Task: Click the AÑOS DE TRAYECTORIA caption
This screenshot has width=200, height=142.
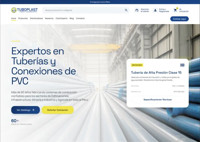Action: (x=22, y=124)
